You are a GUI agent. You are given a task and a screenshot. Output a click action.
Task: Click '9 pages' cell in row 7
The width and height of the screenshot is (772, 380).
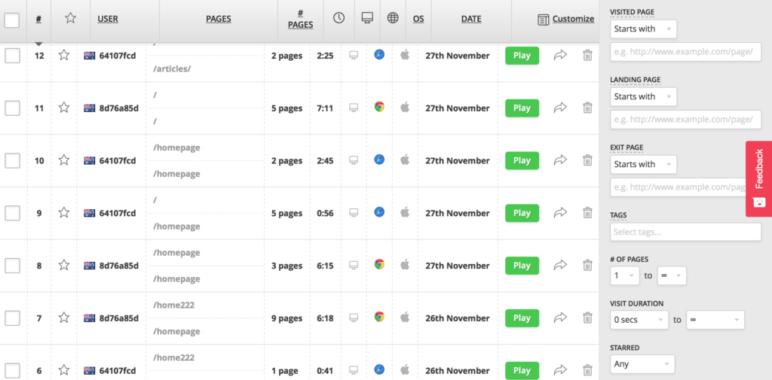pos(286,318)
